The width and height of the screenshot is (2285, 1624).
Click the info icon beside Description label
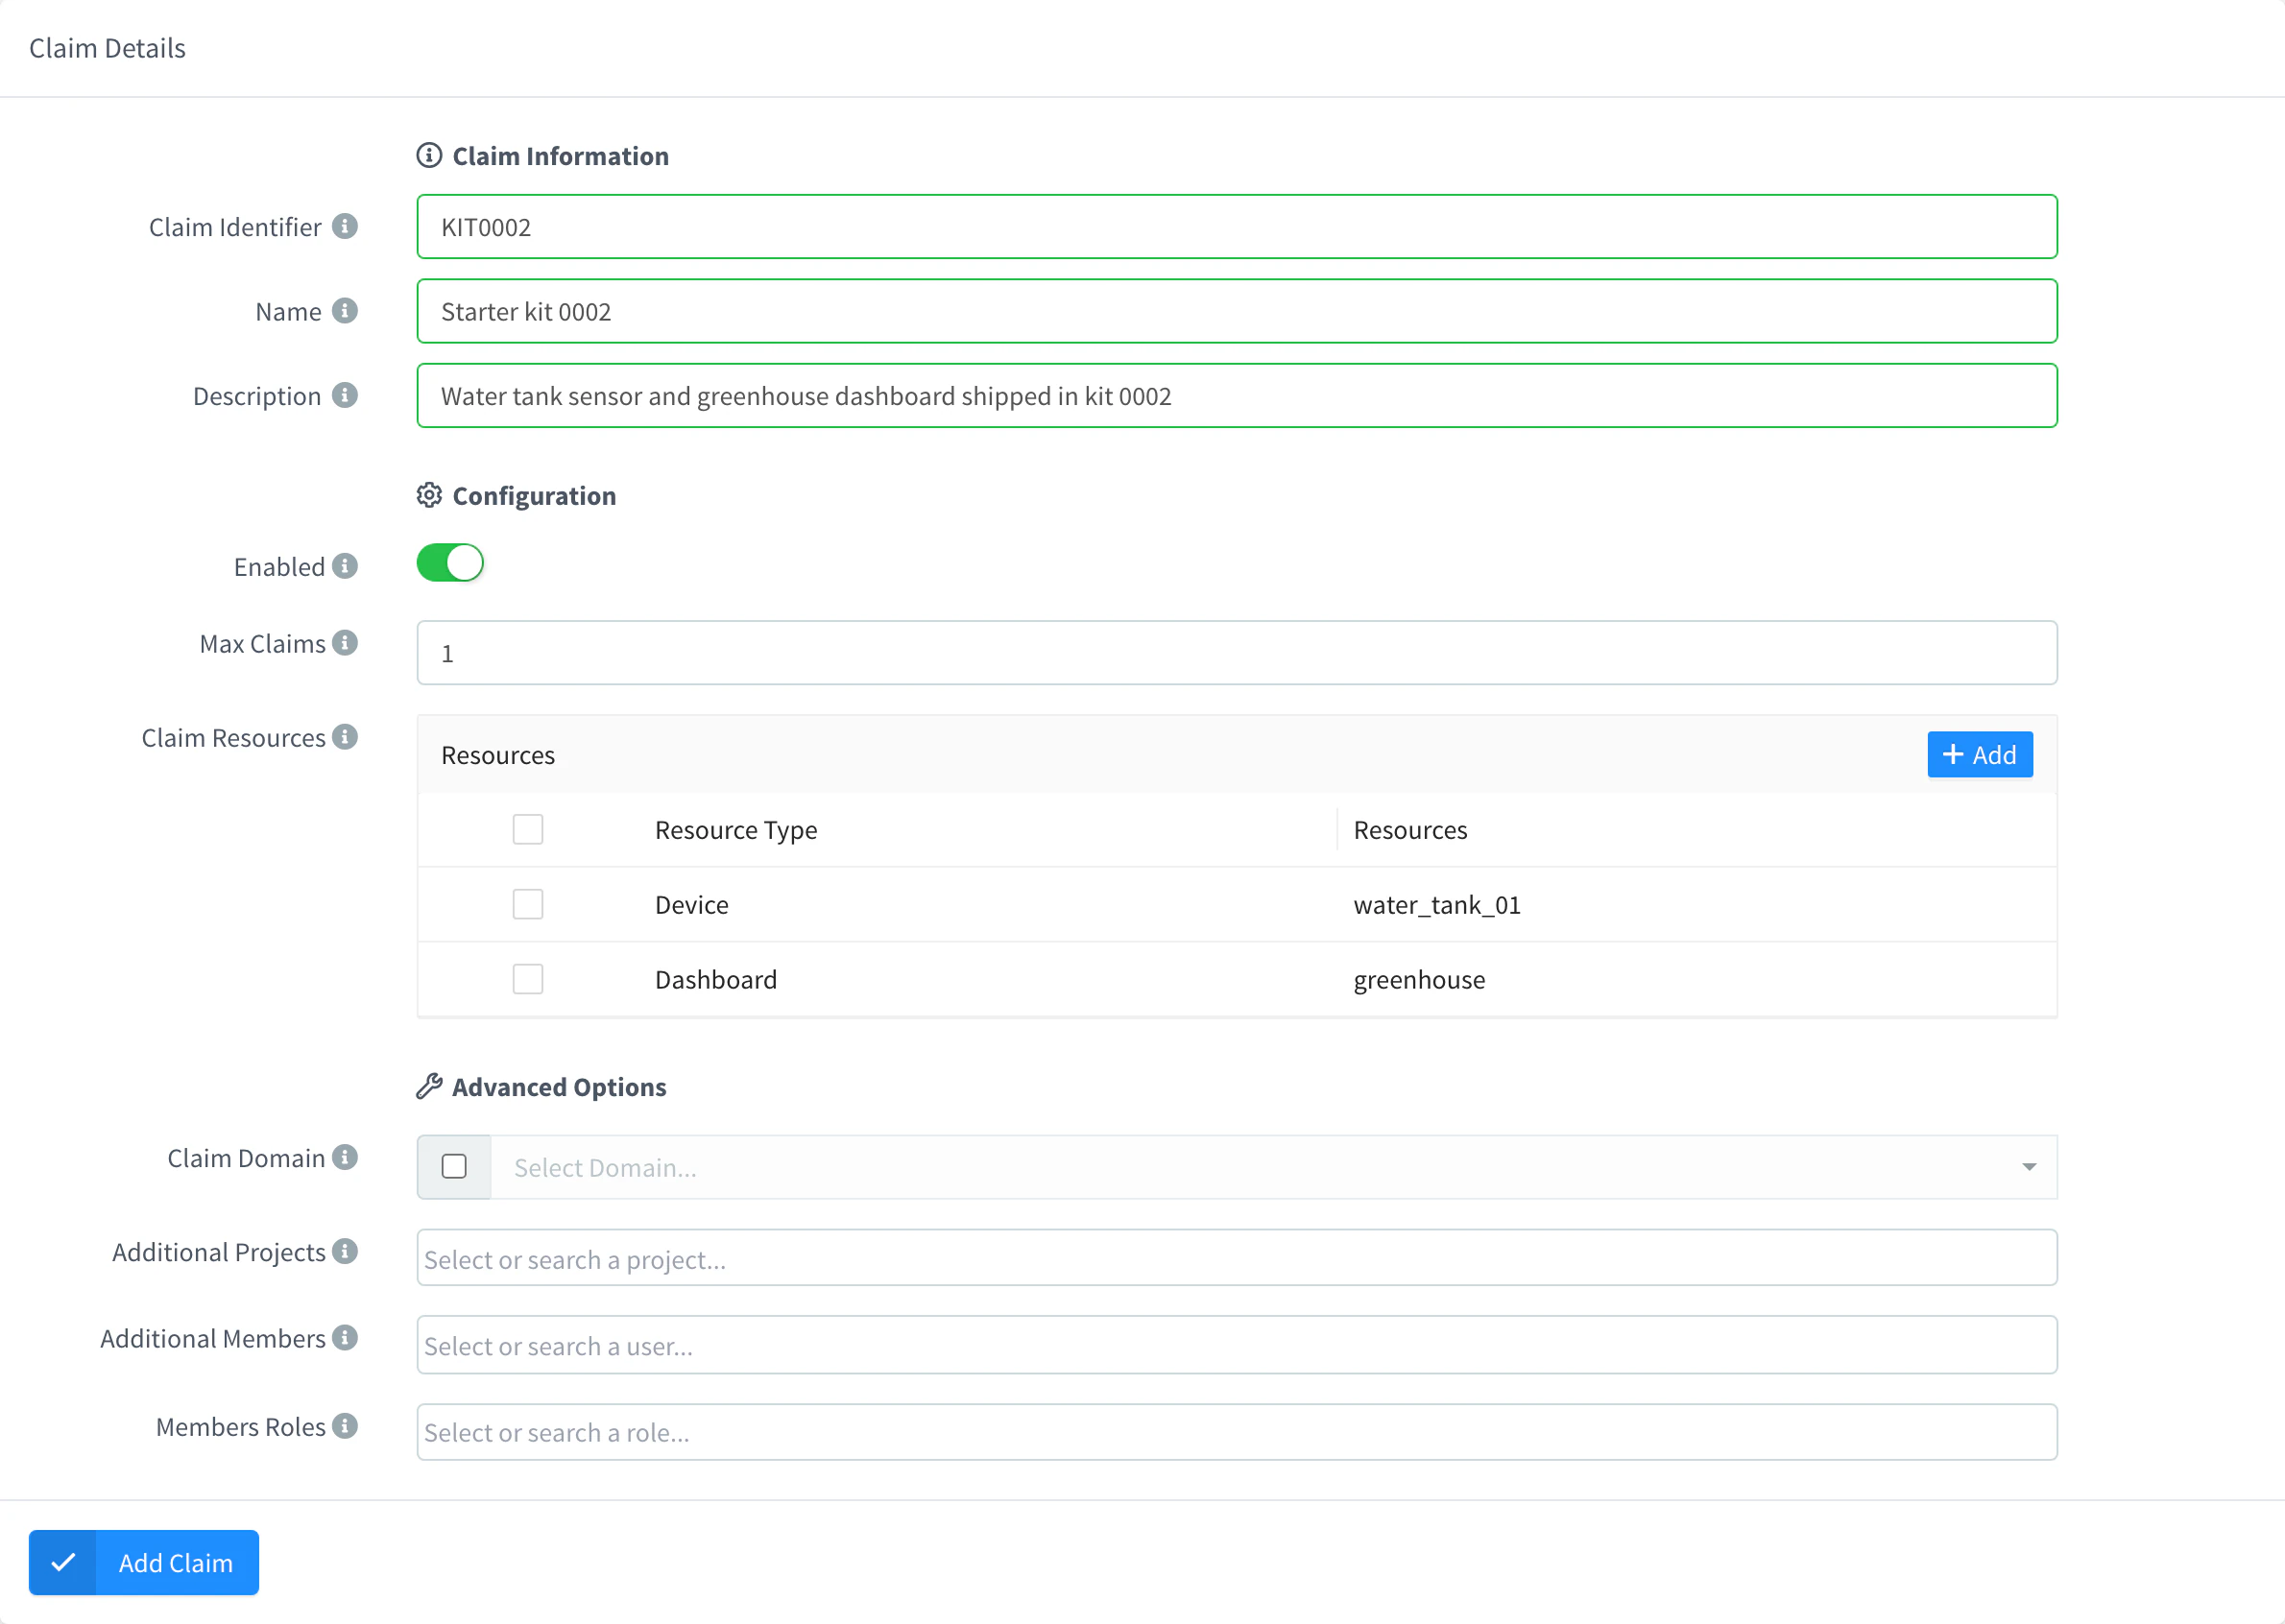345,396
